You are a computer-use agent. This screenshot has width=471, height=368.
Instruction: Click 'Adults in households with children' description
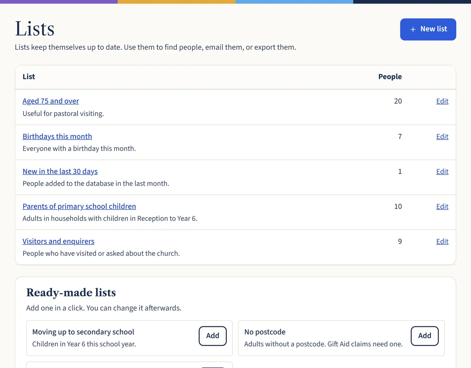[110, 219]
